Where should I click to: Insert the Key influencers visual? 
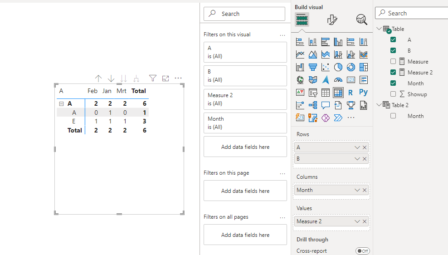300,105
